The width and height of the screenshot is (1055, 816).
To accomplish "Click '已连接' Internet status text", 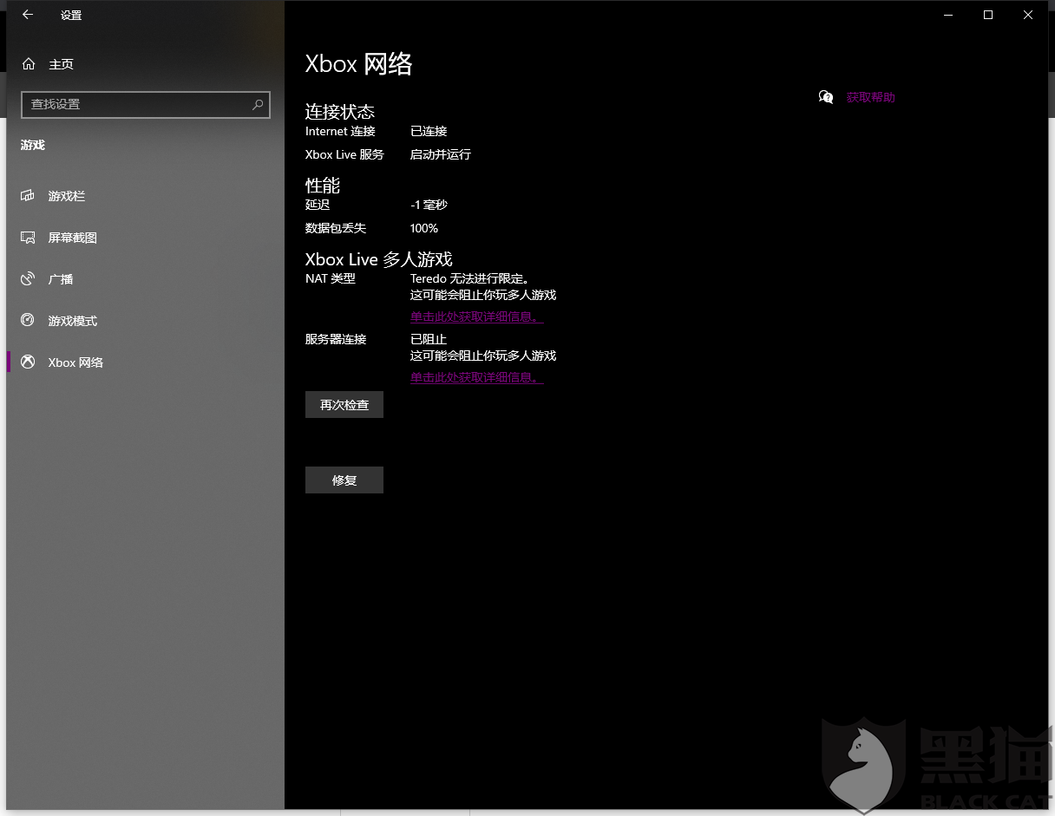I will [x=429, y=131].
